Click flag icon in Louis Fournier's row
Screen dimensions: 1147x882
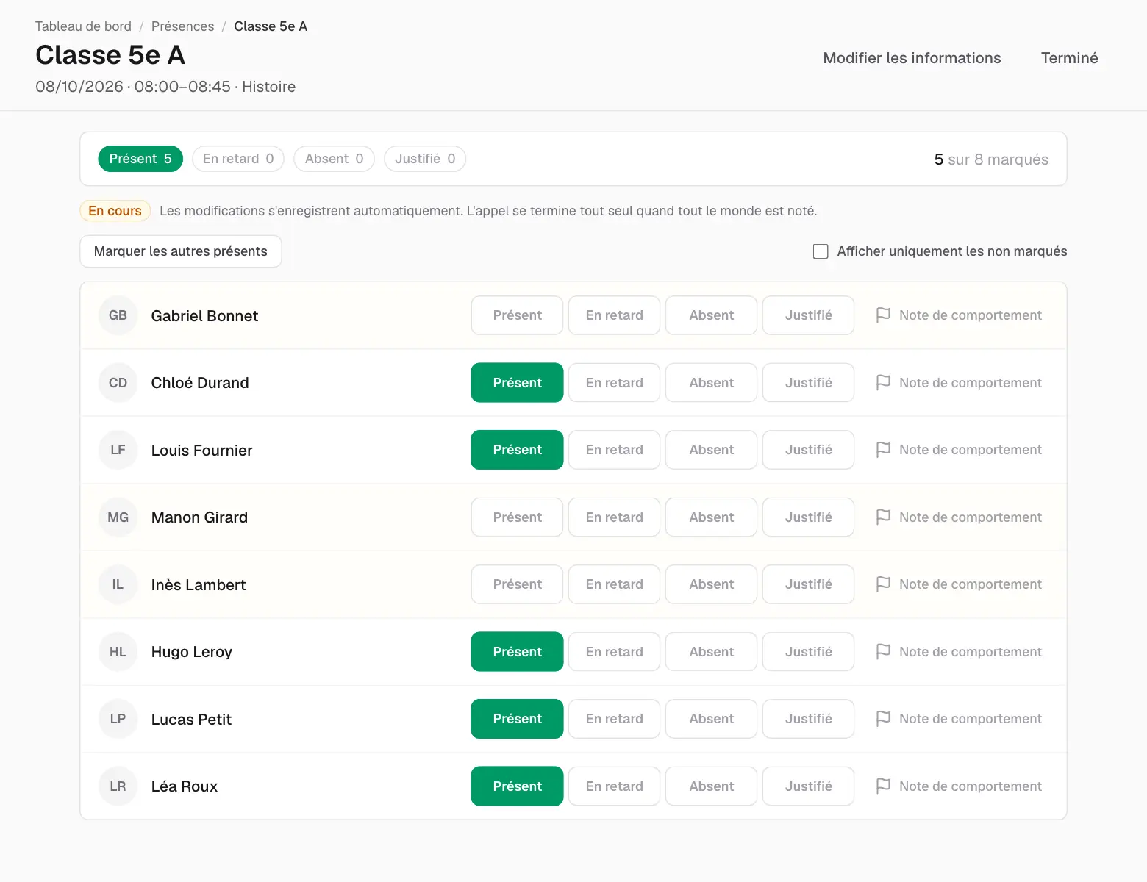click(x=883, y=450)
